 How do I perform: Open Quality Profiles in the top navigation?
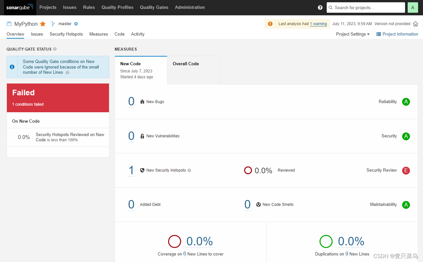(117, 7)
